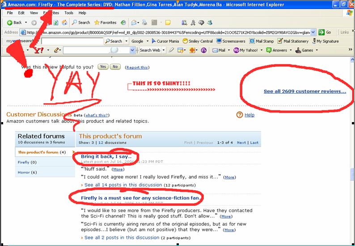The image size is (355, 246).
Task: Click the what's this? link
Action: [97, 115]
